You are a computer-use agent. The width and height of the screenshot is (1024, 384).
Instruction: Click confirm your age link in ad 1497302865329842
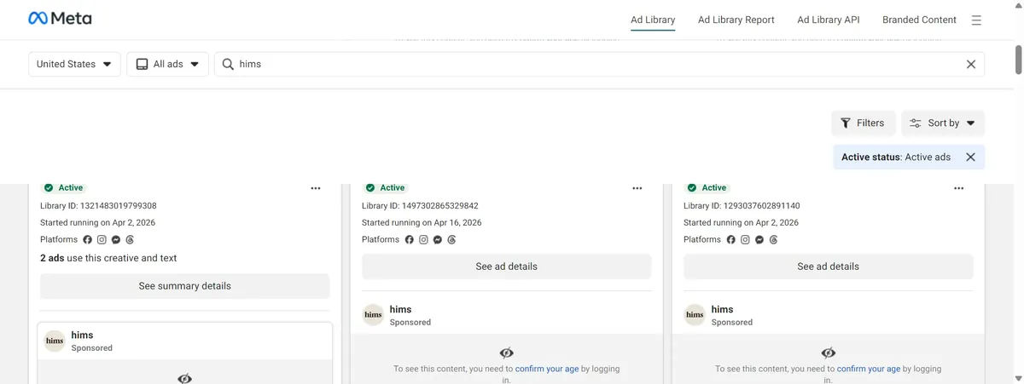coord(547,370)
